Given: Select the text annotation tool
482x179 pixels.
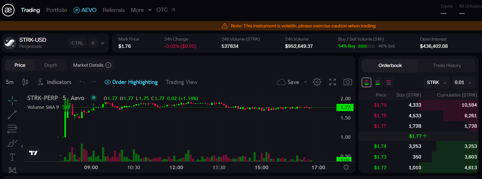Looking at the screenshot, I should (x=12, y=157).
